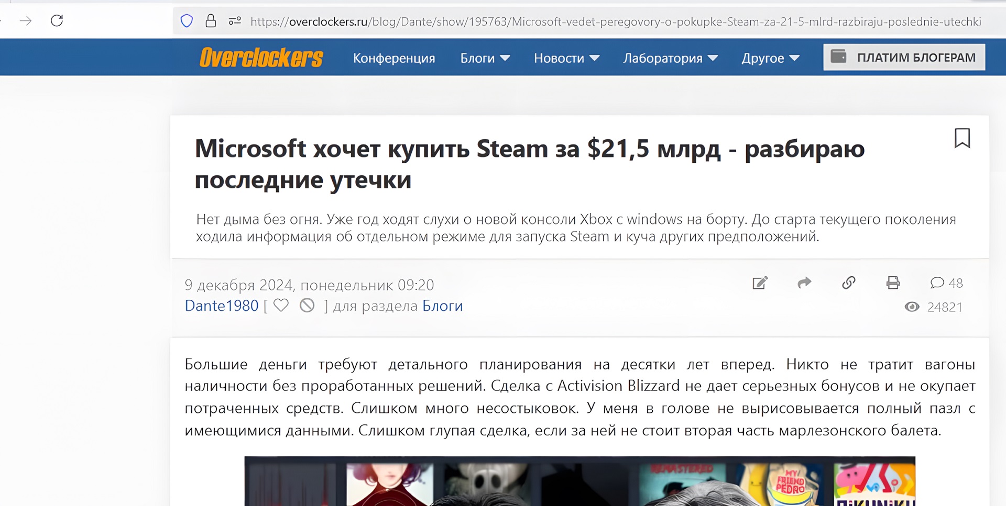Screen dimensions: 1006x506
Task: Expand the Лаборатория dropdown menu
Action: coord(671,58)
